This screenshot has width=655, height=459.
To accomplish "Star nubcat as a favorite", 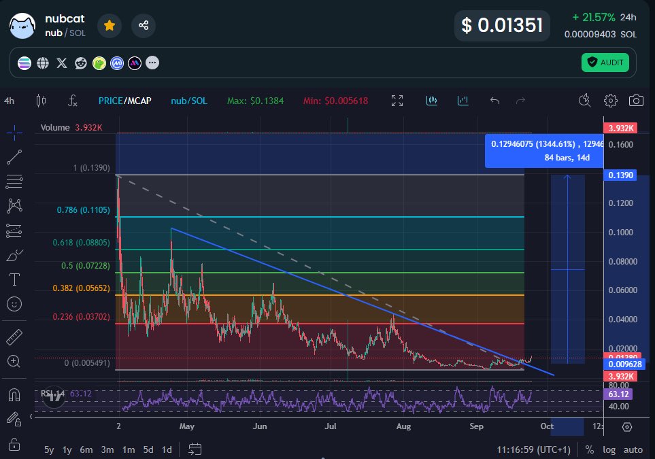I will (109, 25).
